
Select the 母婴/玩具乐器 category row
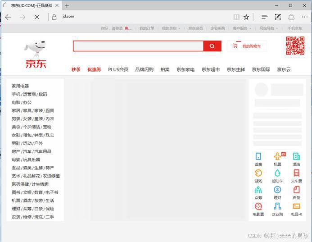click(x=26, y=160)
